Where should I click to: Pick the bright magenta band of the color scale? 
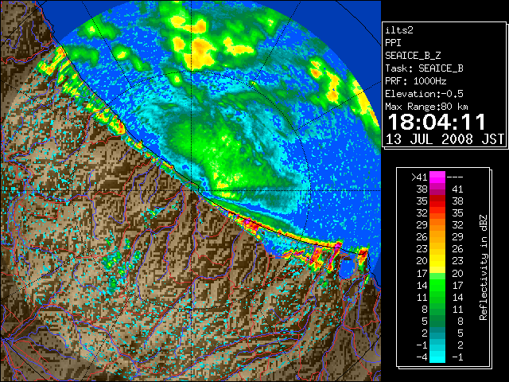437,177
